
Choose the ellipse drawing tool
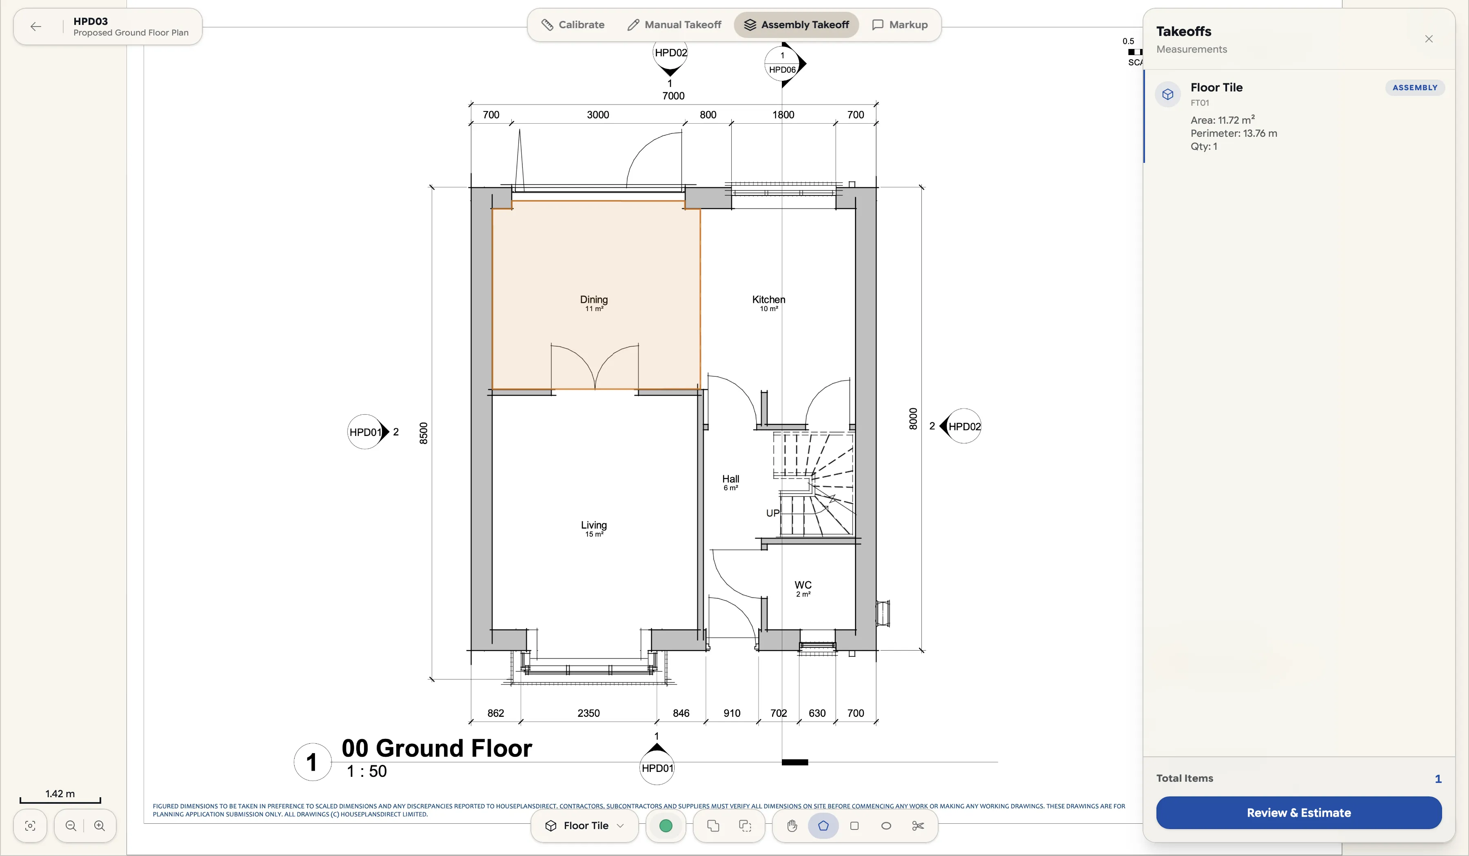point(886,825)
